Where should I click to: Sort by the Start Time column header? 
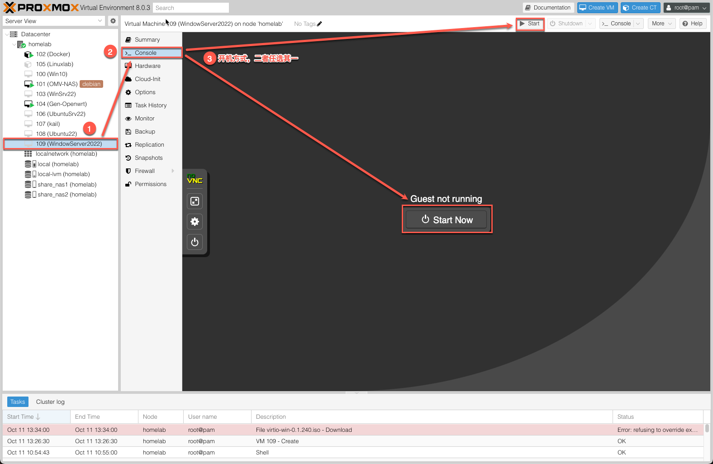tap(36, 417)
